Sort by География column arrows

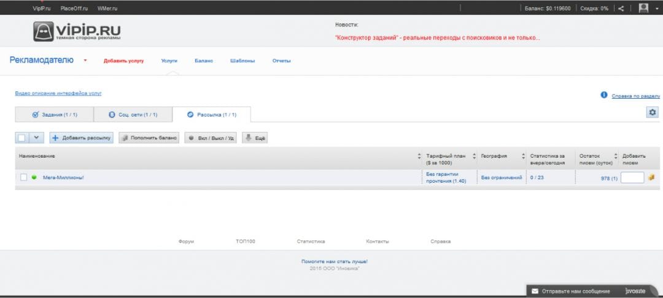[524, 156]
